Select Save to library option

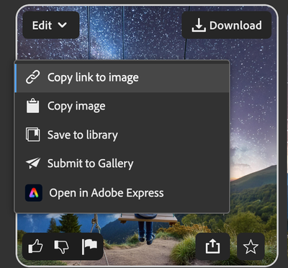tap(122, 135)
